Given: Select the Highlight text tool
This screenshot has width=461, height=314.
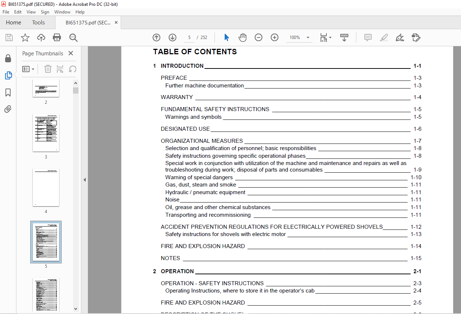Looking at the screenshot, I should (384, 38).
